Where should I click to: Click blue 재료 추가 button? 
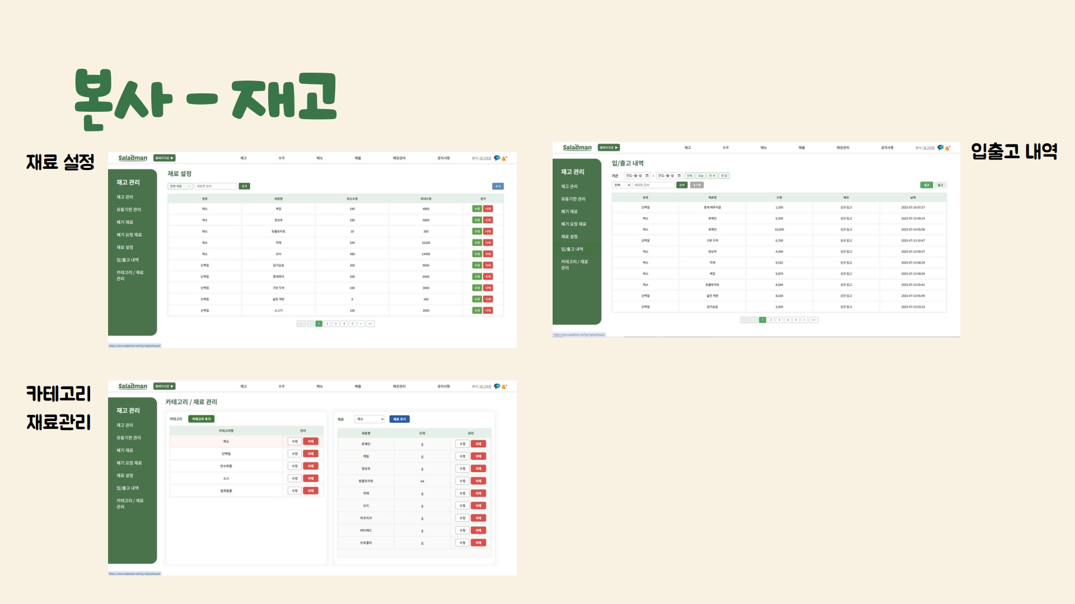click(399, 419)
